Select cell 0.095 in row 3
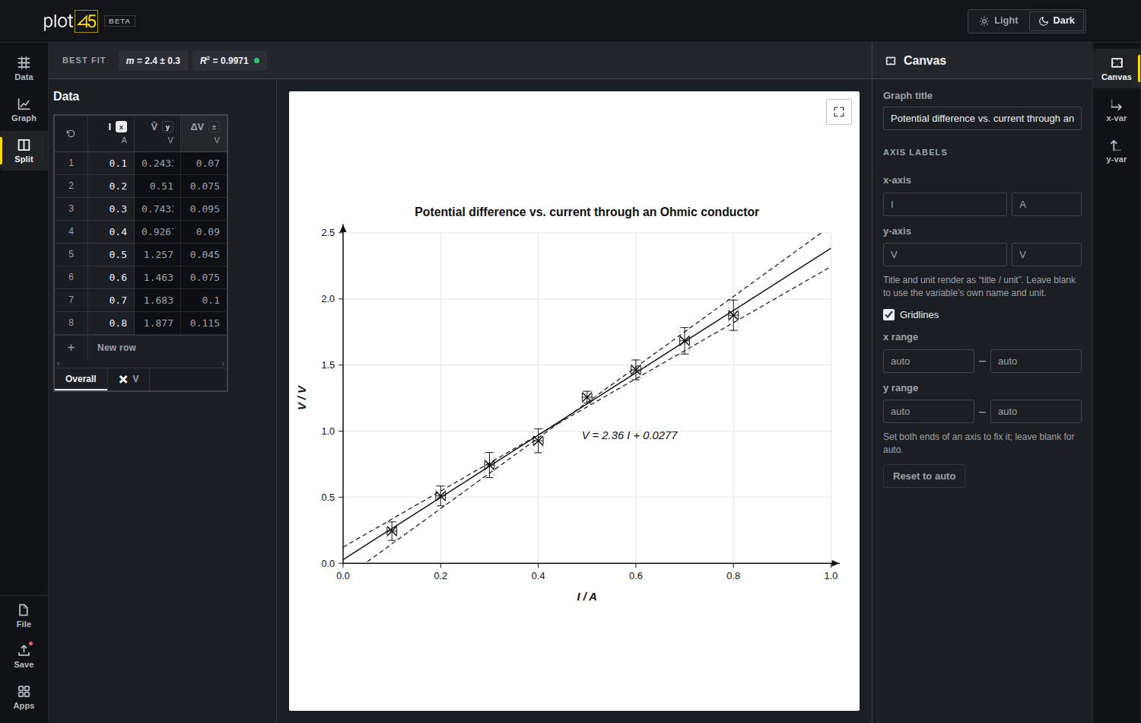Screen dimensions: 1141x723 point(204,209)
